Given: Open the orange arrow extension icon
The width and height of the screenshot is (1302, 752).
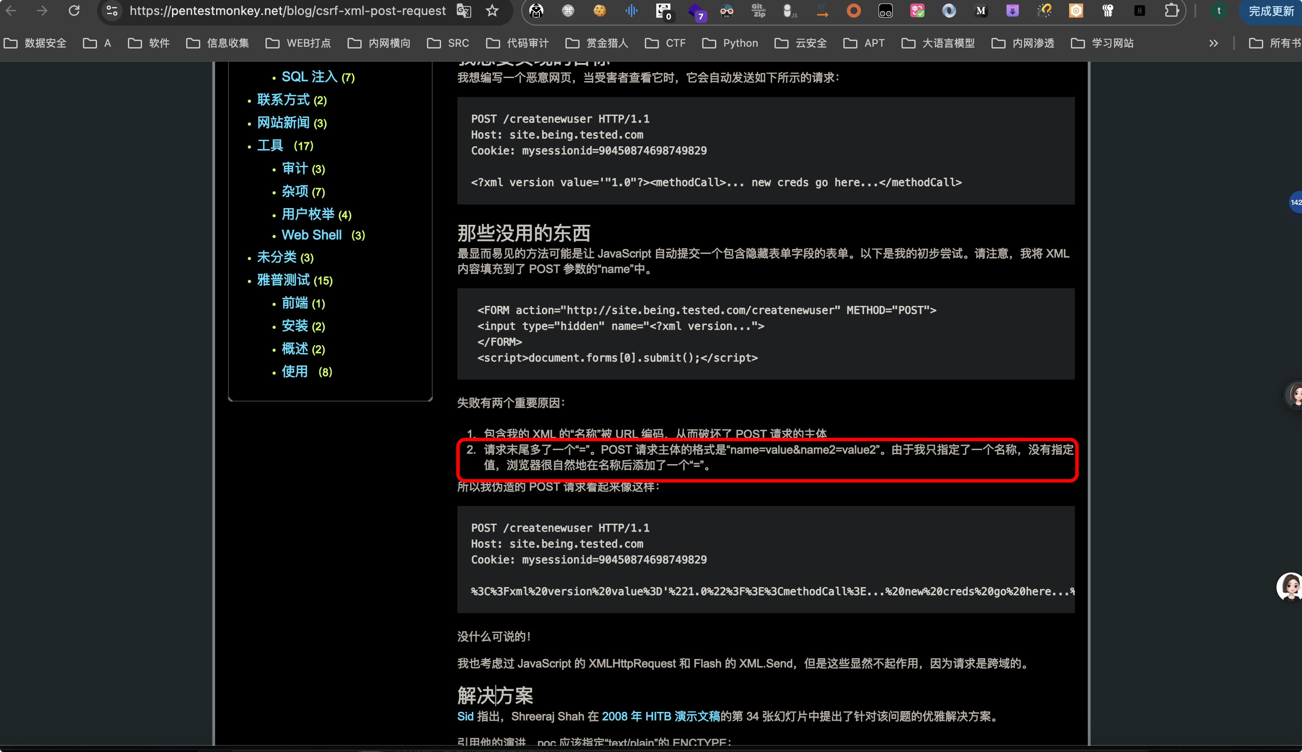Looking at the screenshot, I should 822,11.
